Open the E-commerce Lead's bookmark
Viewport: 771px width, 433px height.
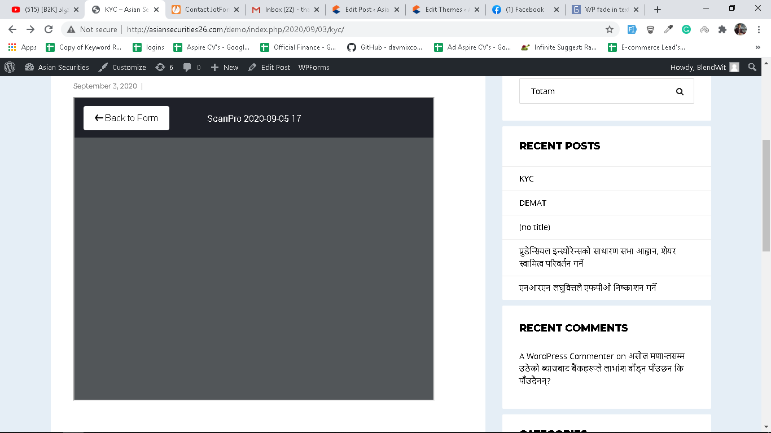[x=647, y=47]
